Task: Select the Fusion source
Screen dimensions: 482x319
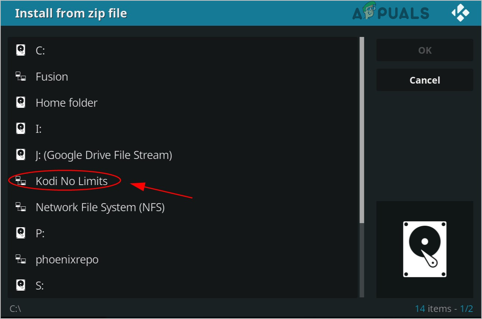Action: coord(52,77)
